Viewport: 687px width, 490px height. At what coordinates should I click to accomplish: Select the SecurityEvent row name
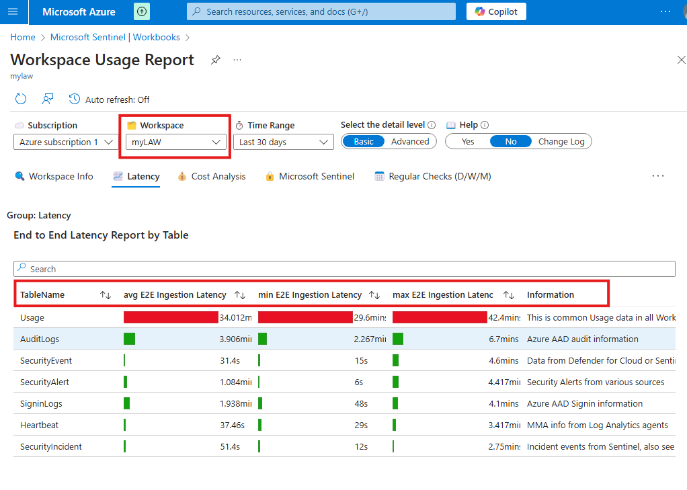tap(46, 361)
